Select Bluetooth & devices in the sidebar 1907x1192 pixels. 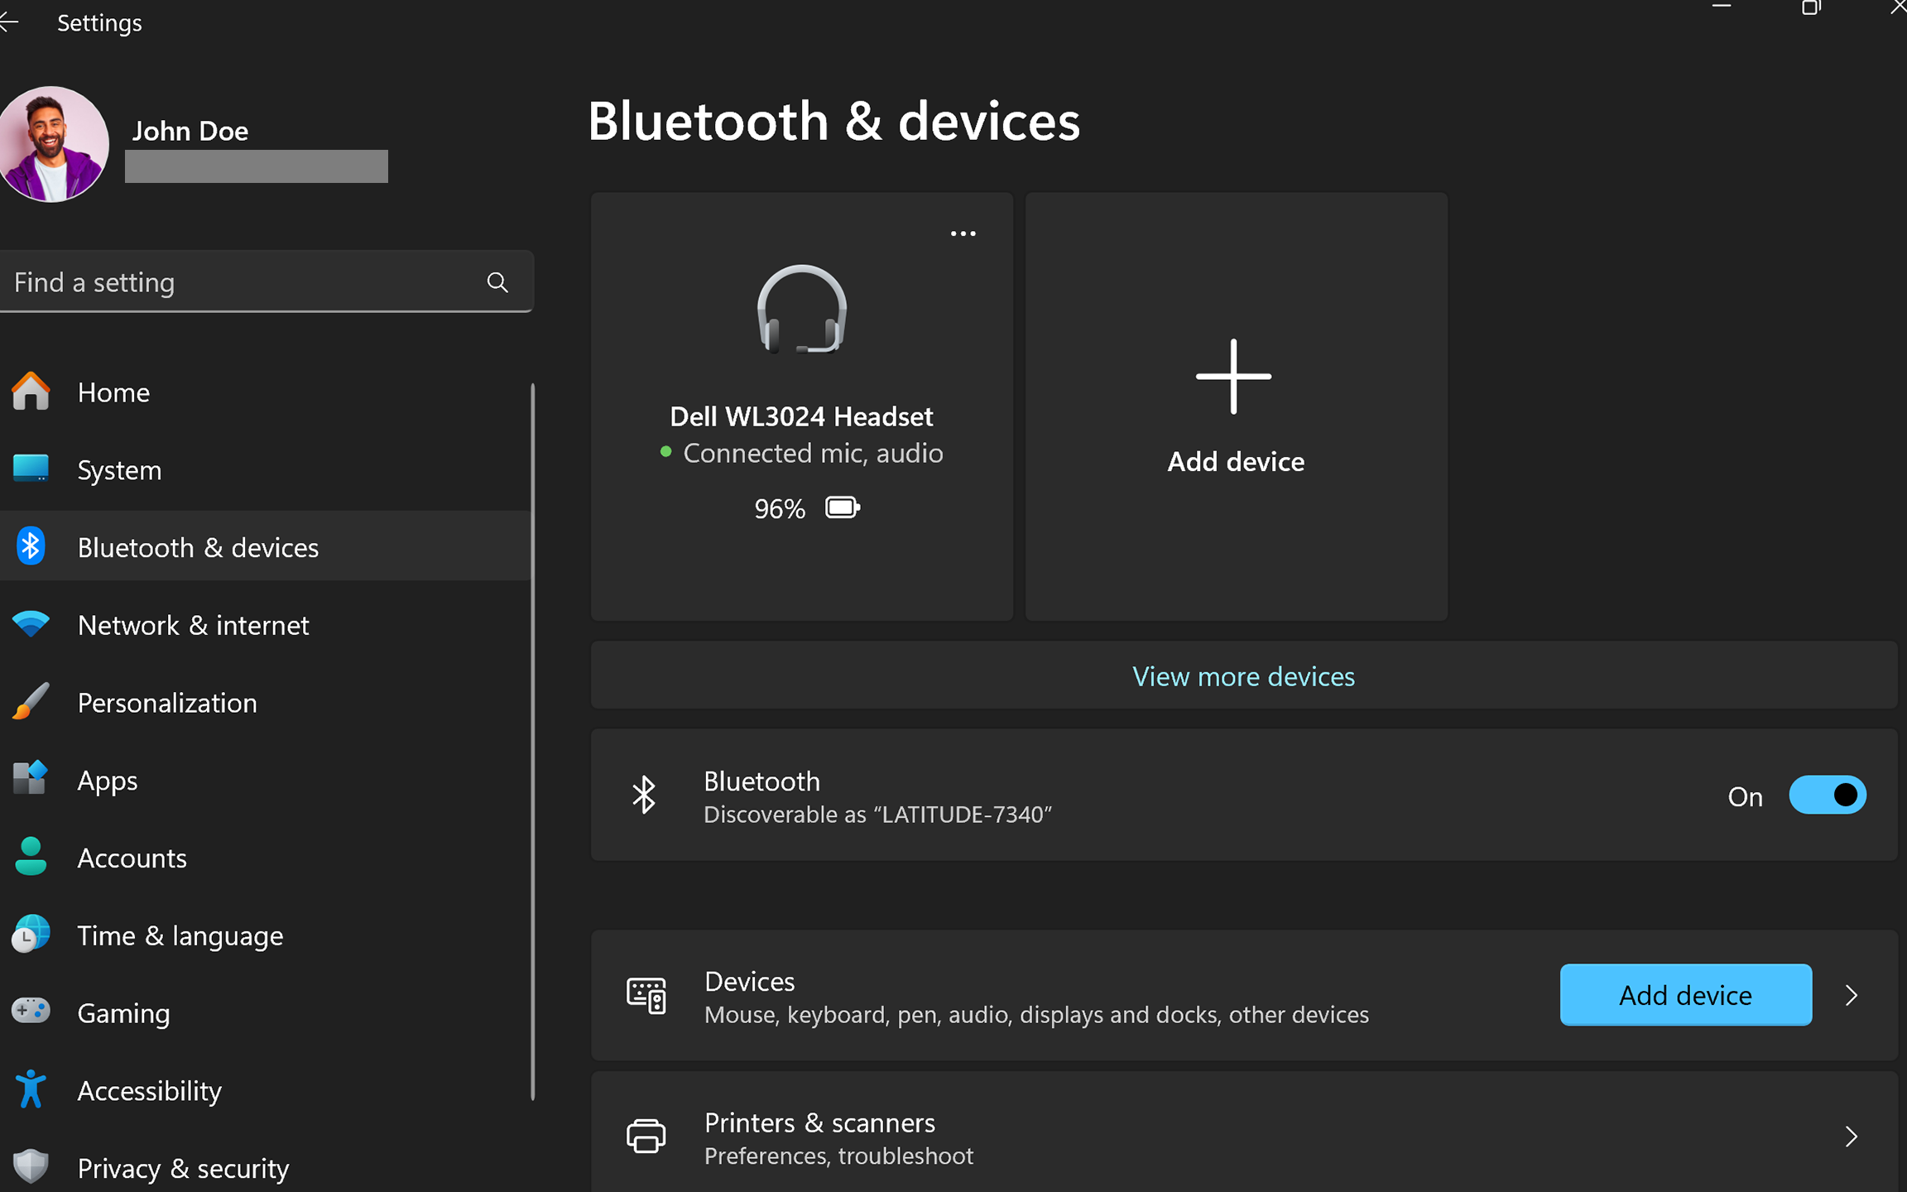pyautogui.click(x=265, y=547)
